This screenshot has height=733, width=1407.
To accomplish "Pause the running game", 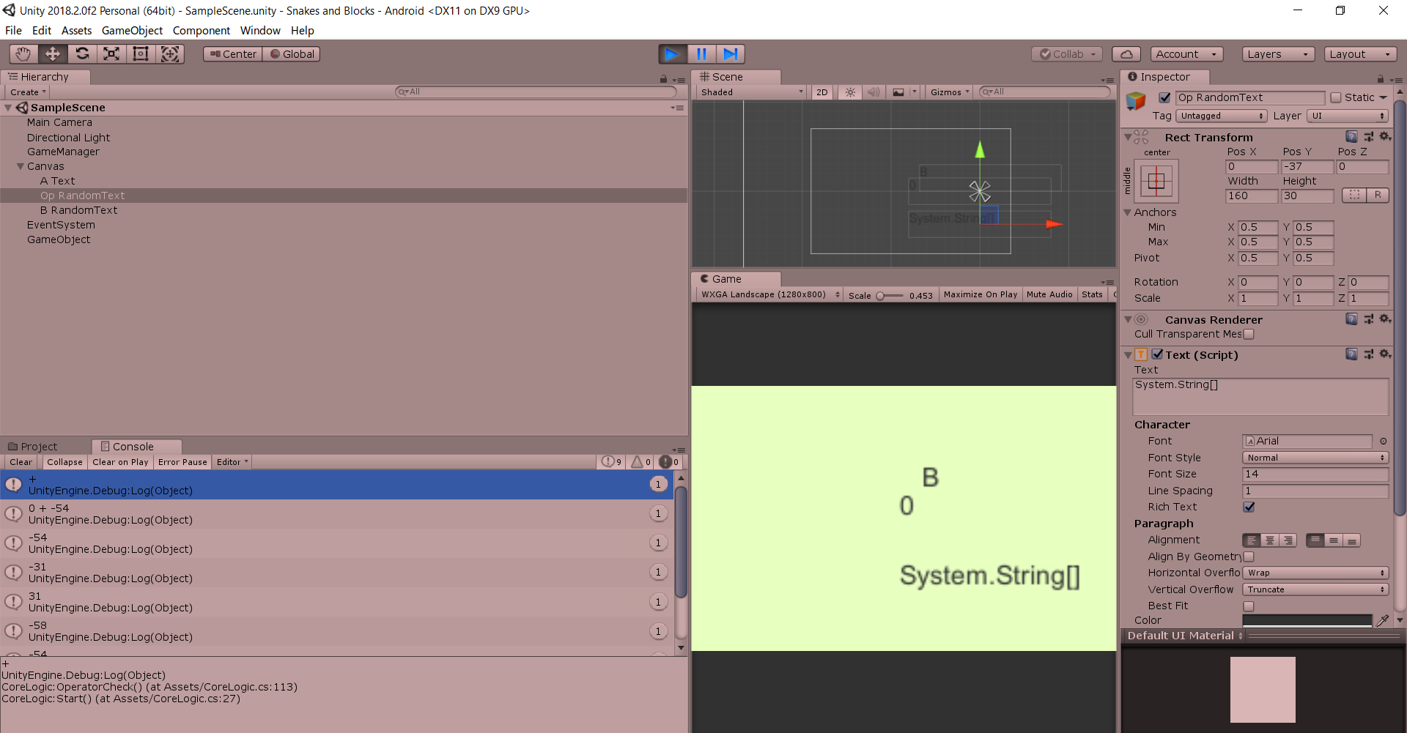I will coord(701,53).
